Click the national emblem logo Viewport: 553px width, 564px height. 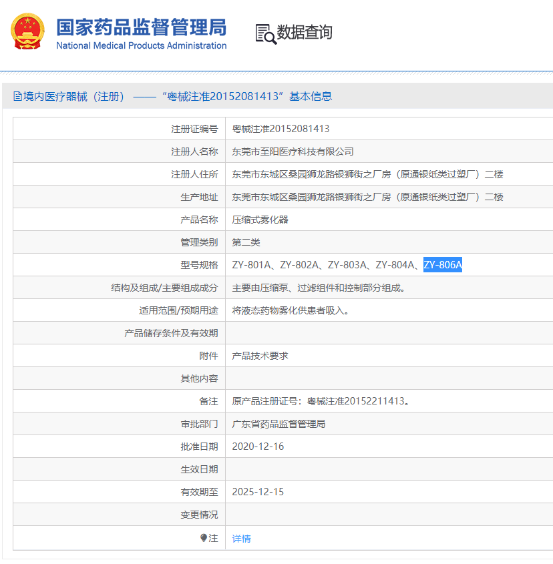click(x=28, y=31)
